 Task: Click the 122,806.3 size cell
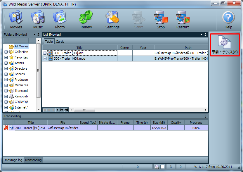coord(159,128)
